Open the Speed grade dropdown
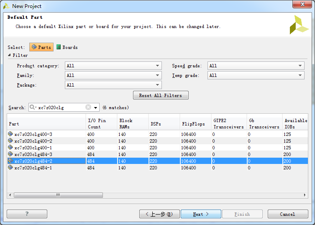Viewport: 315px width, 225px height. click(x=256, y=66)
